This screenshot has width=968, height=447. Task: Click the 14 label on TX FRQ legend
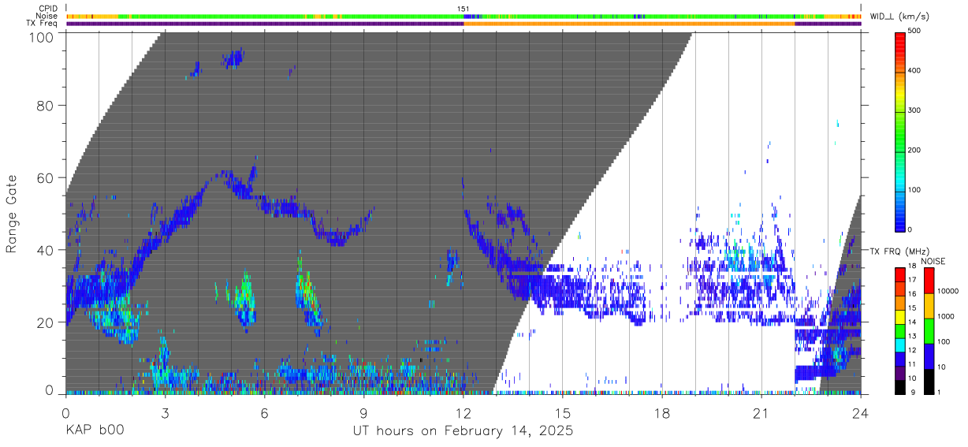tap(912, 322)
